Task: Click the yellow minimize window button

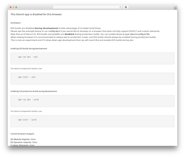Action: (13, 7)
